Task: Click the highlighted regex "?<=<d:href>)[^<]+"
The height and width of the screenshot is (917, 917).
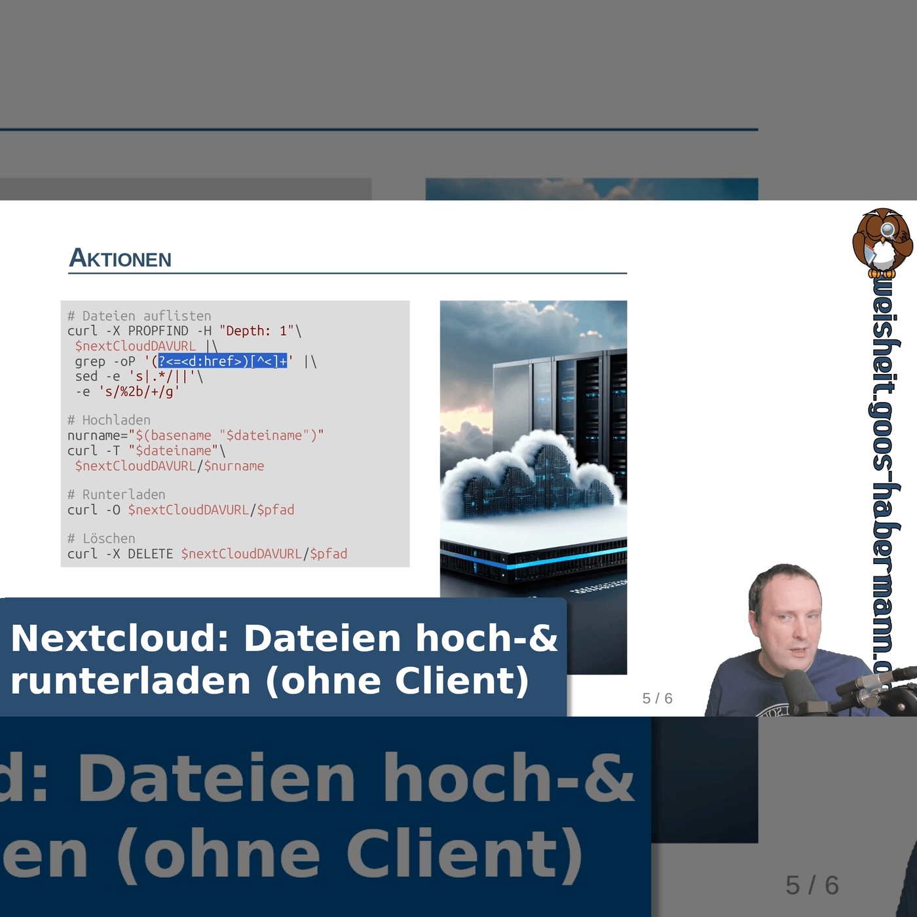Action: coord(223,361)
